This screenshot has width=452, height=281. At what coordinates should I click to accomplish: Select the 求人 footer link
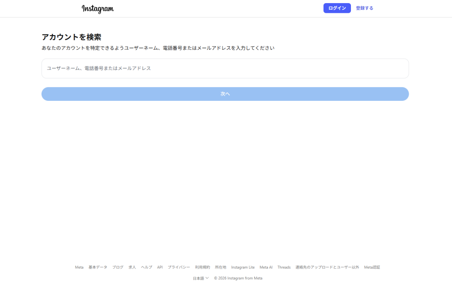pyautogui.click(x=132, y=267)
